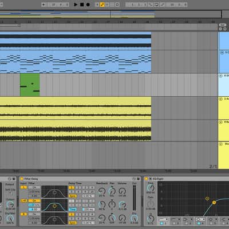Click the L+R channel filter frequency field
The height and width of the screenshot is (229, 229).
tap(34, 205)
